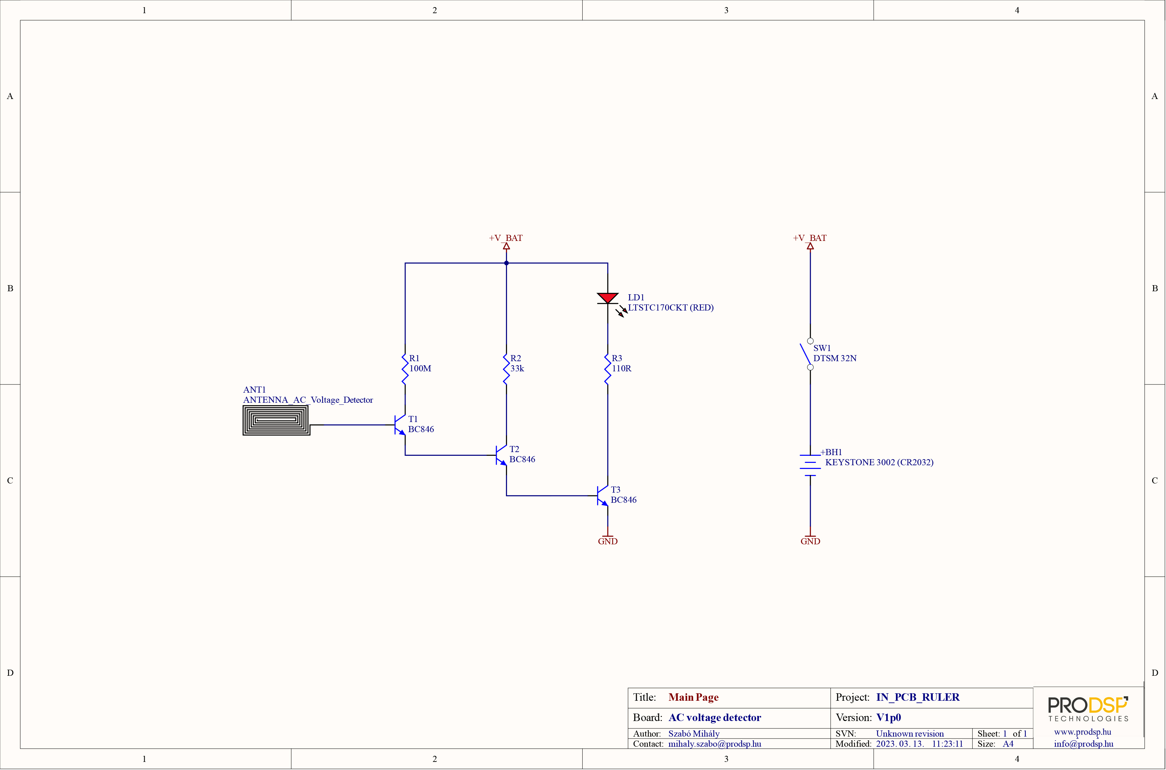Click the T3 transistor symbol

[603, 496]
